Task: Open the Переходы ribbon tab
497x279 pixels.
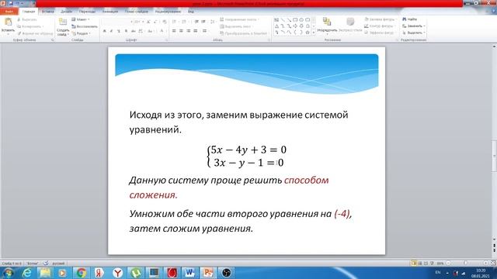Action: (87, 12)
